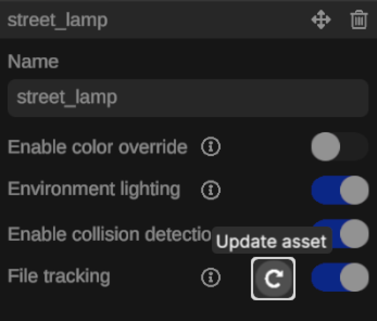Disable the Environment lighting toggle
377x321 pixels.
(x=340, y=190)
